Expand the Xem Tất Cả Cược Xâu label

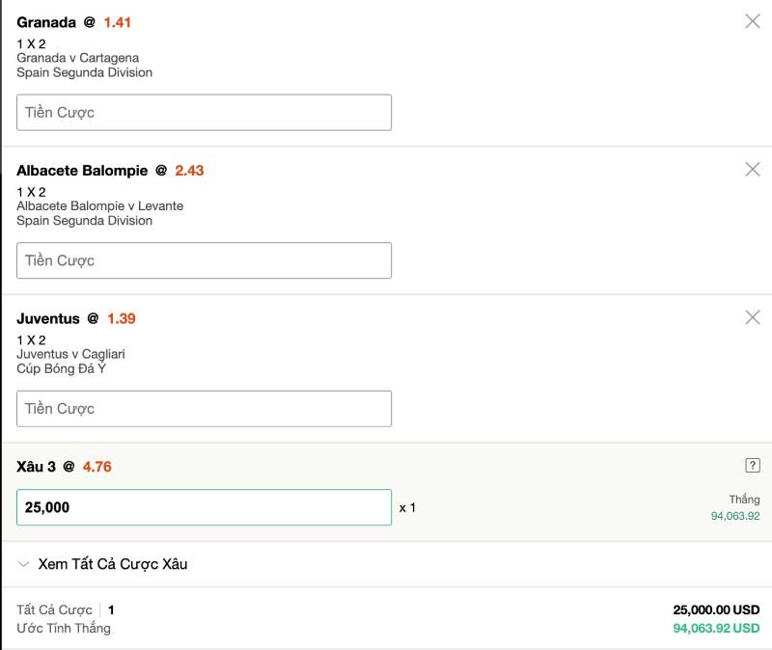pyautogui.click(x=112, y=564)
